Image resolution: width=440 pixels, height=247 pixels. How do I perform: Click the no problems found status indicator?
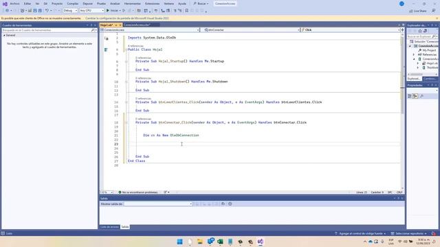(137, 192)
